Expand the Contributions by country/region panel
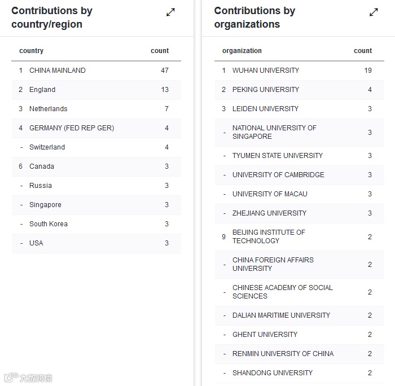This screenshot has height=386, width=395. click(x=170, y=12)
